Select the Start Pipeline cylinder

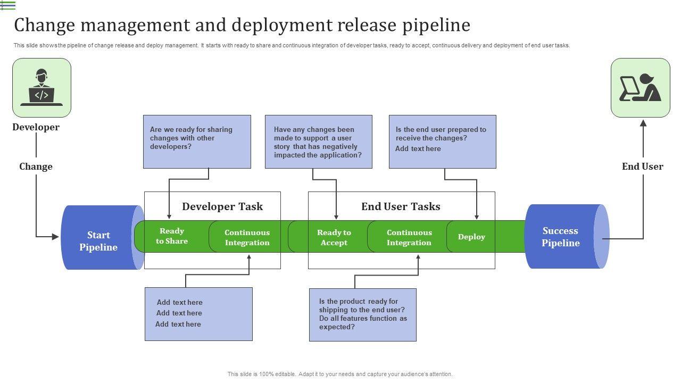[99, 241]
